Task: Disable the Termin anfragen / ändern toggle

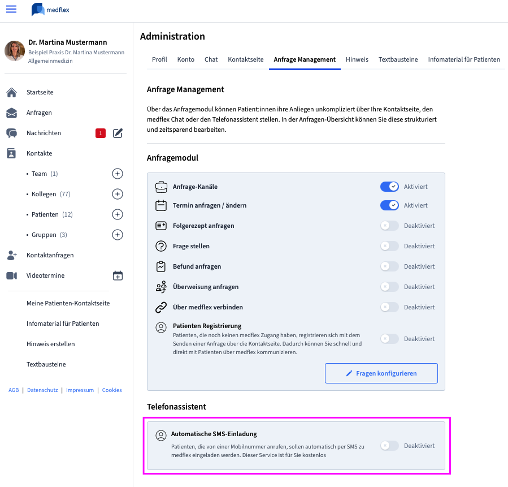Action: tap(389, 205)
